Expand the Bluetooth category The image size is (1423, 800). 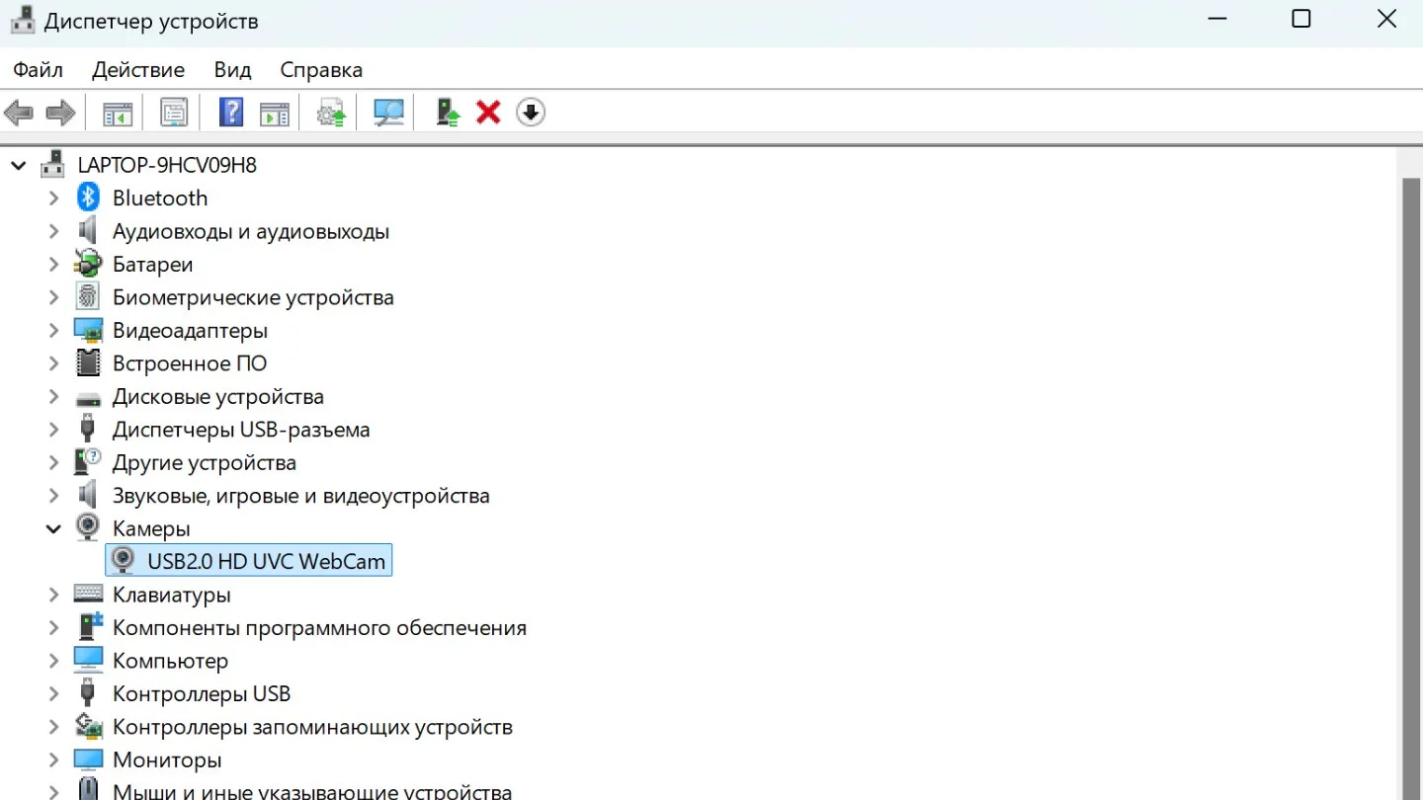coord(54,198)
